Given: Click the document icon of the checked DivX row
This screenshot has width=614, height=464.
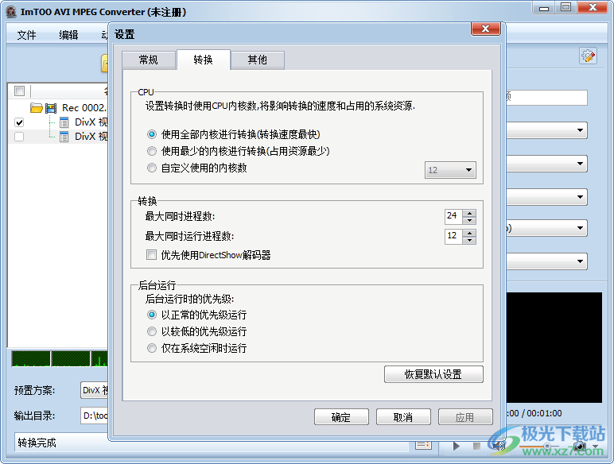Looking at the screenshot, I should coord(64,122).
